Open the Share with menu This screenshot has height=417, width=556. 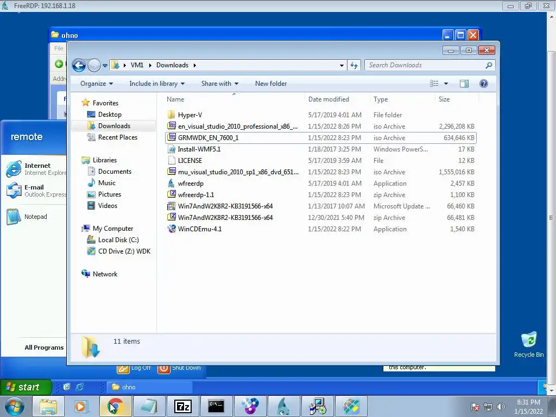click(220, 84)
